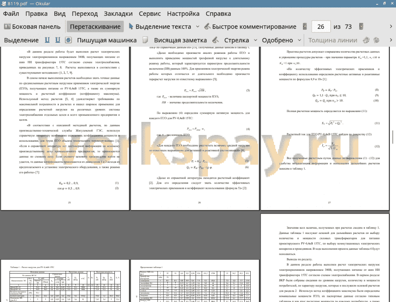
Task: Open the dropdown arrow beside Стрелка
Action: pyautogui.click(x=255, y=40)
